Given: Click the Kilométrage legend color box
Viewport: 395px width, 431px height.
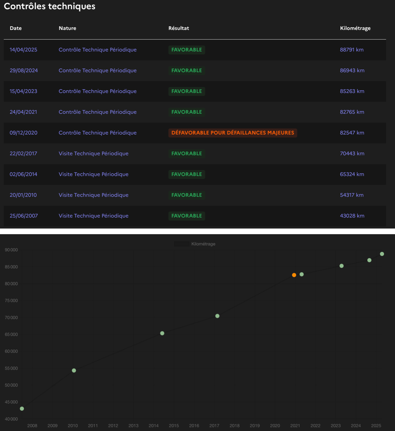Looking at the screenshot, I should (x=182, y=244).
